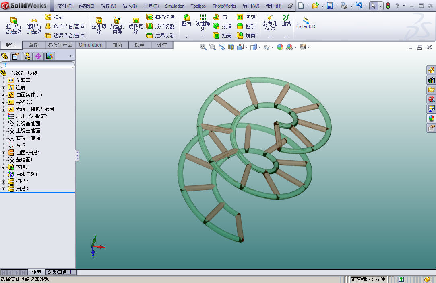Click the Zoom to Fit magnifier icon
The width and height of the screenshot is (436, 283).
(x=203, y=47)
